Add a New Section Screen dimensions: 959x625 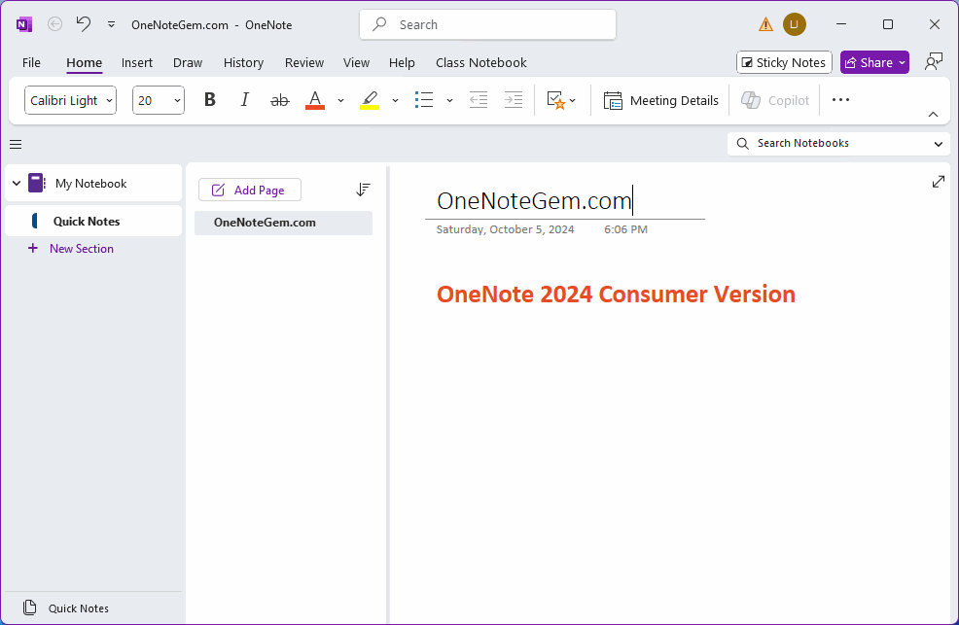(x=71, y=249)
